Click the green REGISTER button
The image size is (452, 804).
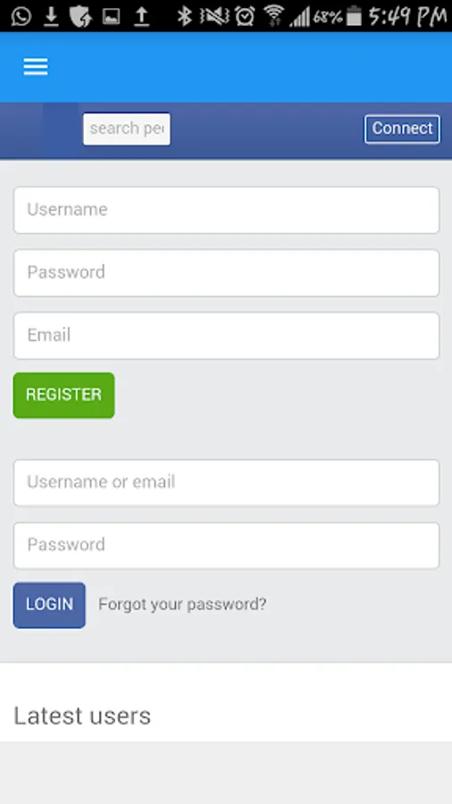(x=64, y=395)
